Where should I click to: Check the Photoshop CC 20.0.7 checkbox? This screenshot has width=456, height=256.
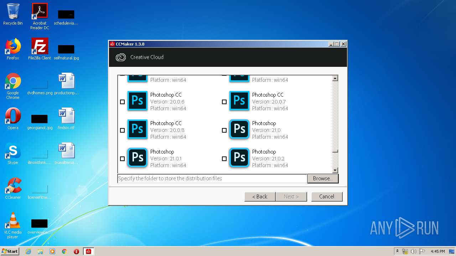[224, 102]
